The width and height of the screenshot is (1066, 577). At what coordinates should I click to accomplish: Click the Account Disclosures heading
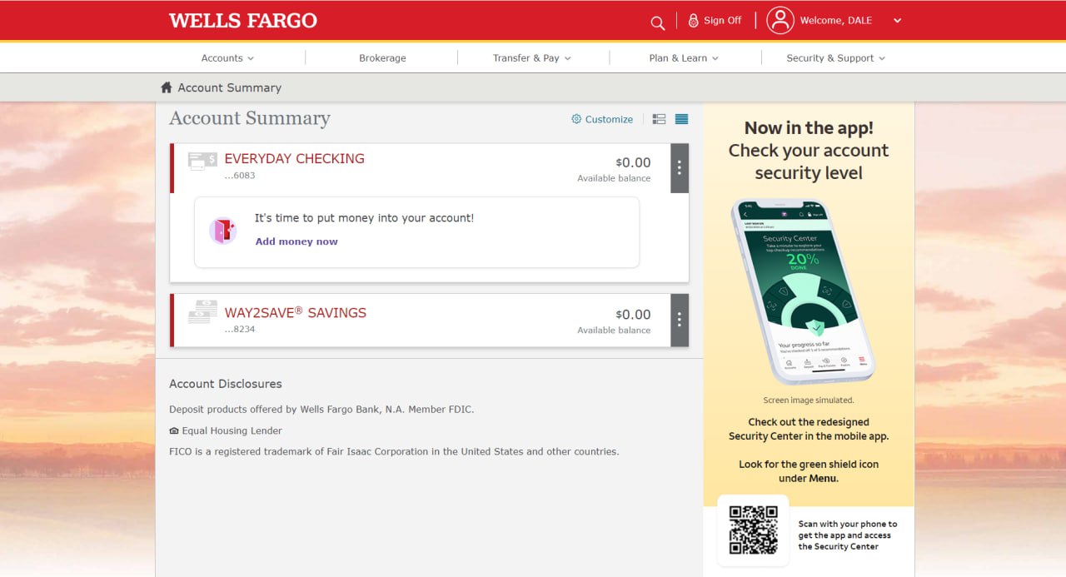[226, 384]
